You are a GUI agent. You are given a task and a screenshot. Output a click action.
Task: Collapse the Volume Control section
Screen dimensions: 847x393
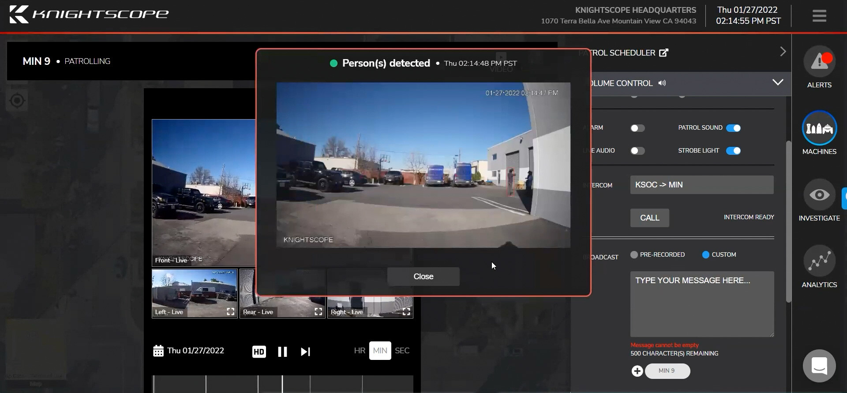[778, 82]
